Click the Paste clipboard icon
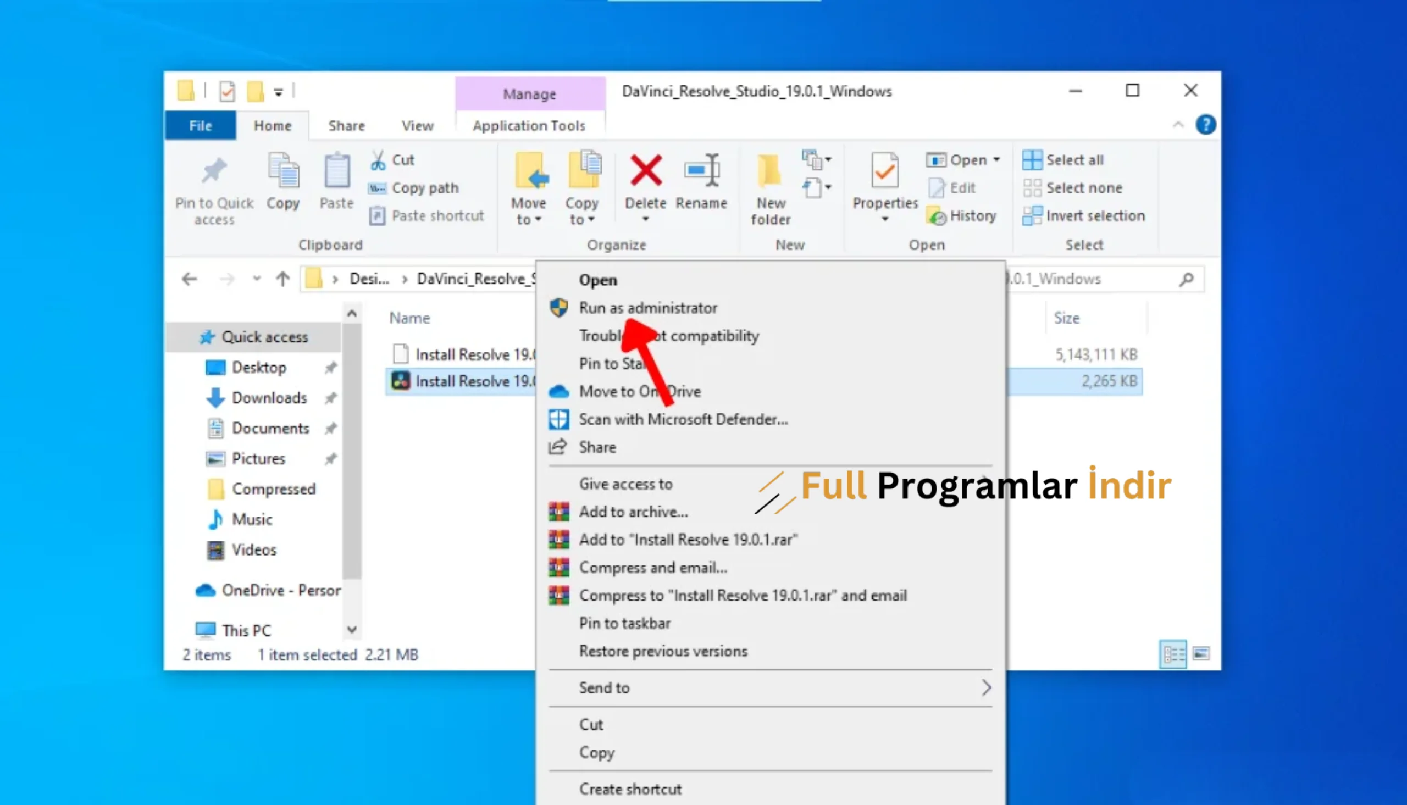 (x=337, y=170)
